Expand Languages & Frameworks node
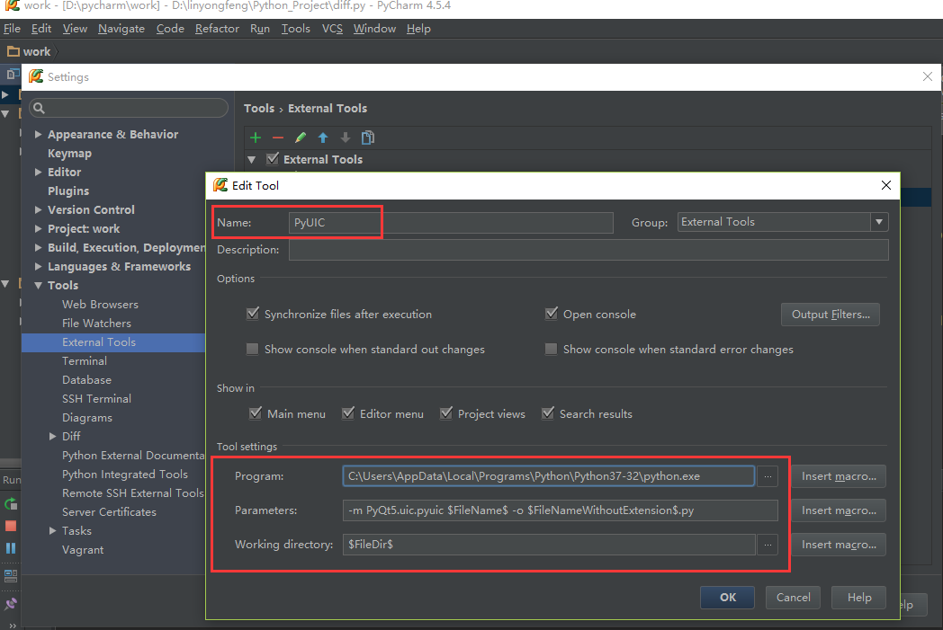This screenshot has height=630, width=943. (x=38, y=267)
